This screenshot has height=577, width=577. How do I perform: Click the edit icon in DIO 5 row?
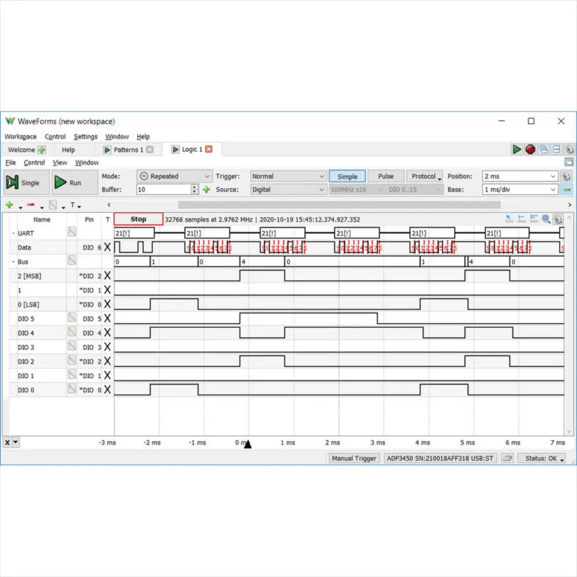point(72,318)
